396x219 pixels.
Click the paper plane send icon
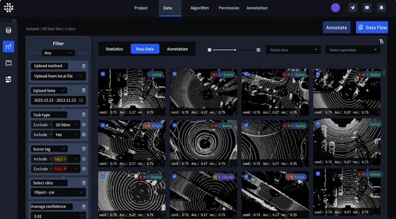352,8
